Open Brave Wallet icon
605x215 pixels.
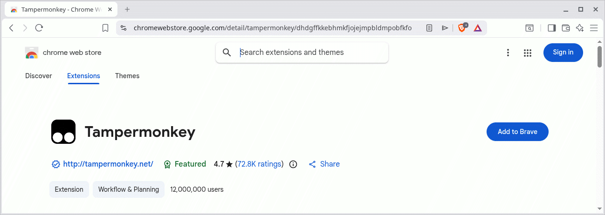[x=566, y=28]
